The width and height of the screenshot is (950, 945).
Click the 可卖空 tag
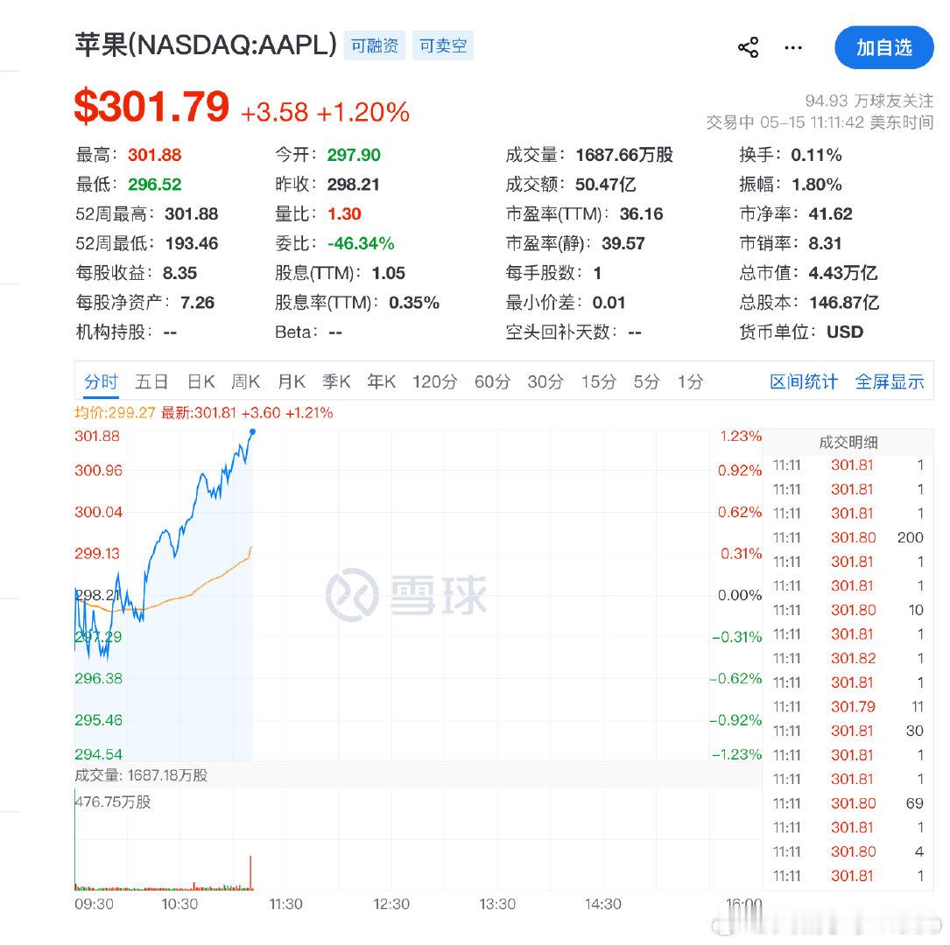click(443, 45)
